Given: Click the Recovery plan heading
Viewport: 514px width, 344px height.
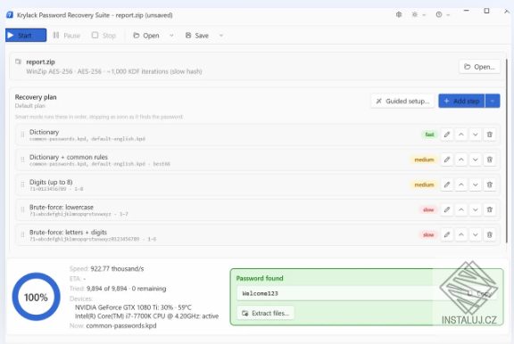Looking at the screenshot, I should 36,97.
